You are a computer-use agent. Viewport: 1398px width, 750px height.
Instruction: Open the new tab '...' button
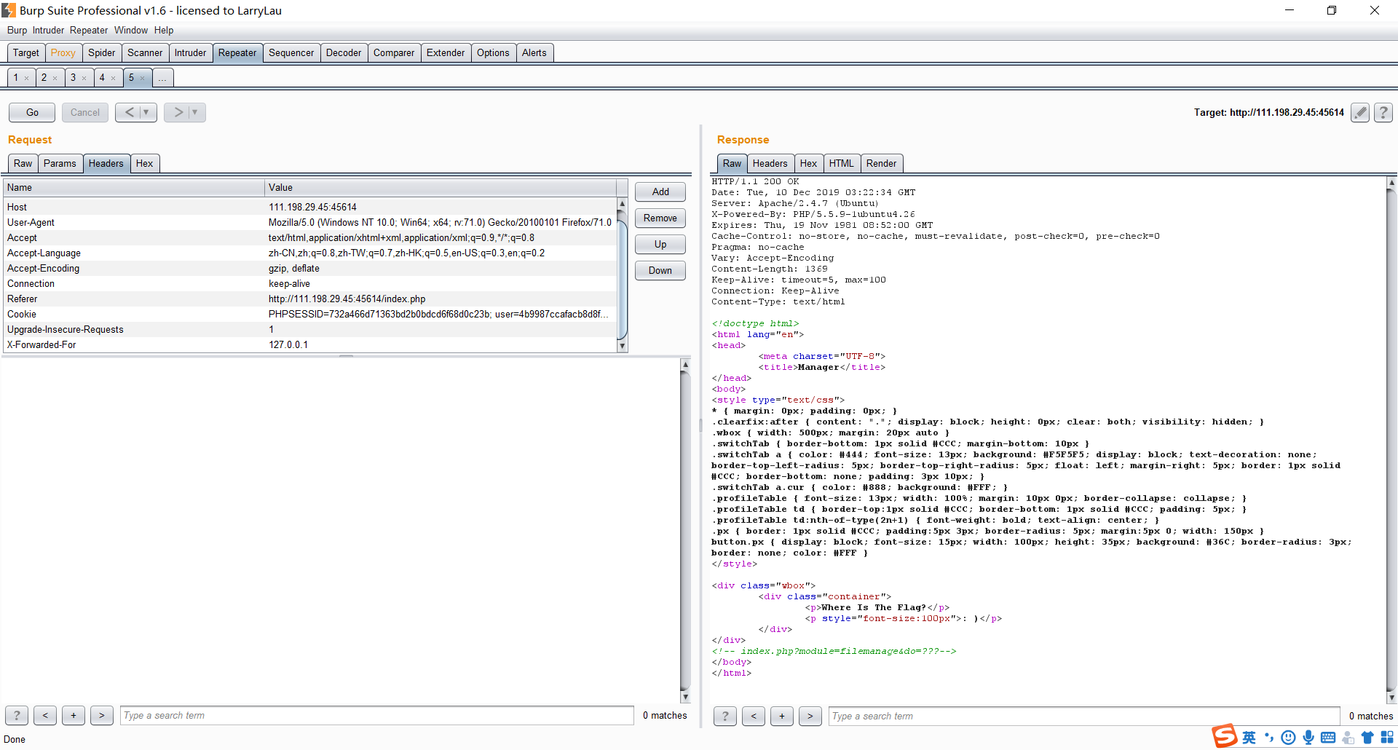pos(162,78)
